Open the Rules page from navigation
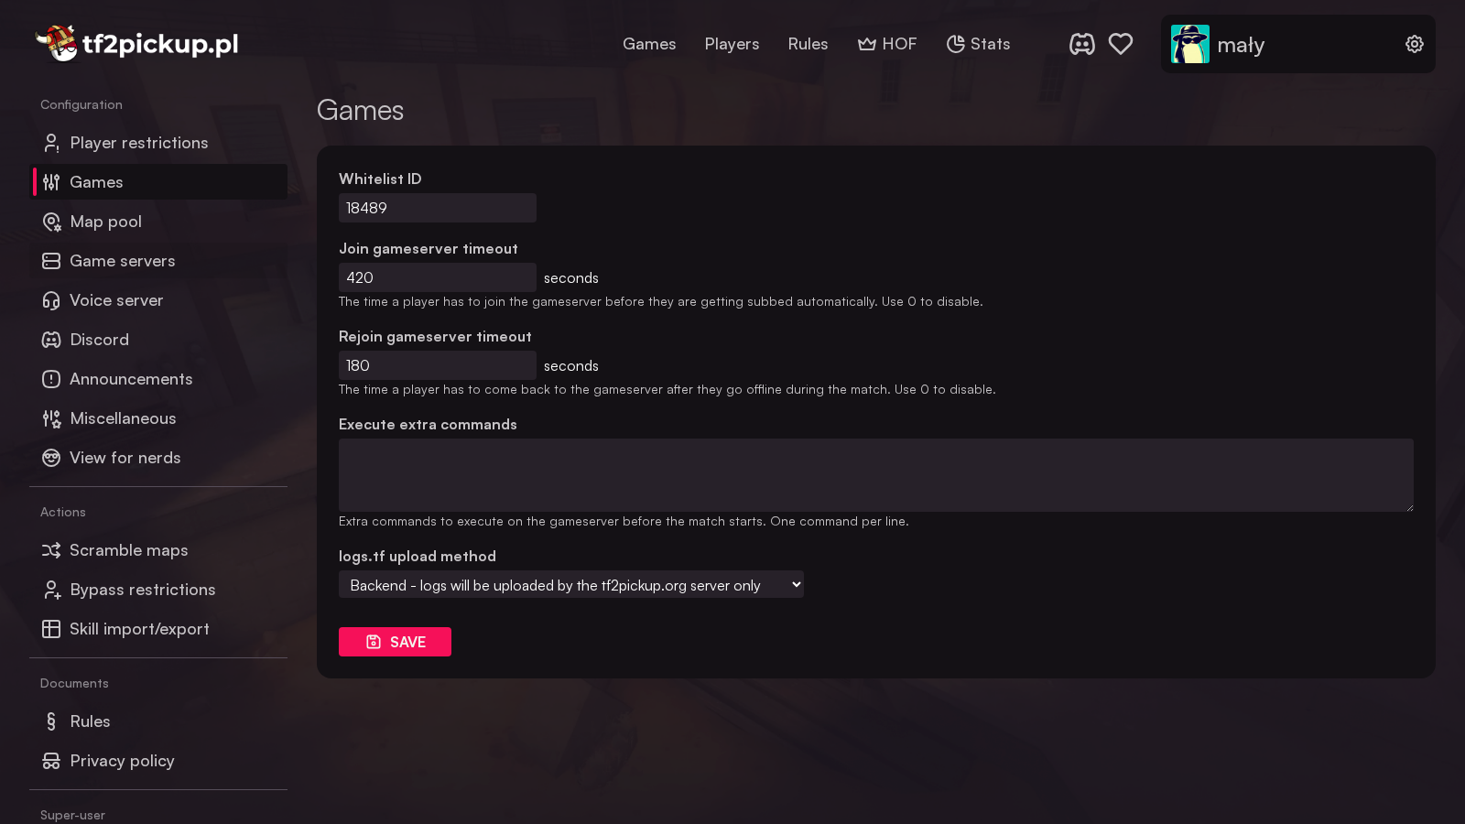1465x824 pixels. click(808, 43)
